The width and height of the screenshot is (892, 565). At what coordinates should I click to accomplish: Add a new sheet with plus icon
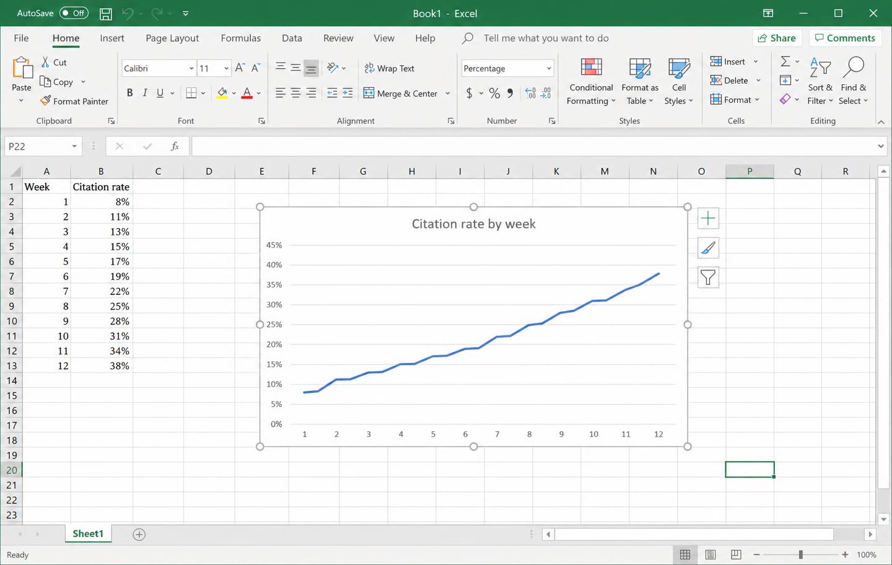[139, 534]
